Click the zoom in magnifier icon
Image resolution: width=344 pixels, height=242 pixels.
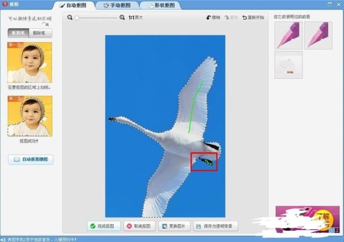tap(122, 17)
